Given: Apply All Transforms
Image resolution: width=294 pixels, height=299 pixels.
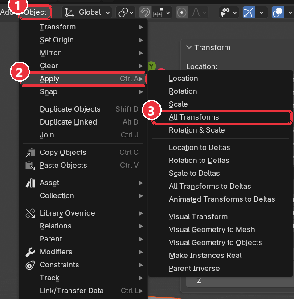Looking at the screenshot, I should point(220,117).
